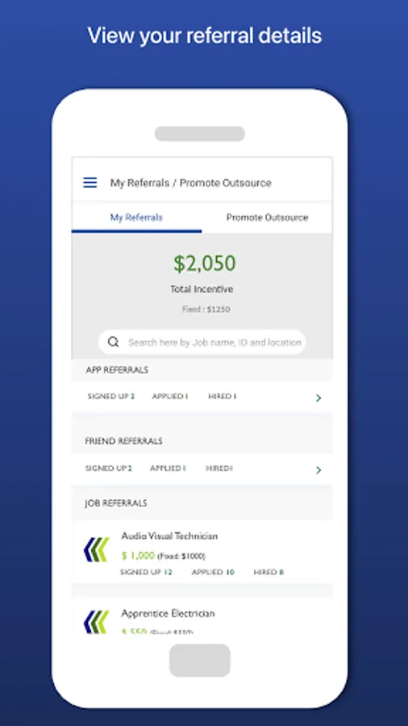Viewport: 408px width, 726px height.
Task: Select HIRED count under App Referrals
Action: 223,396
